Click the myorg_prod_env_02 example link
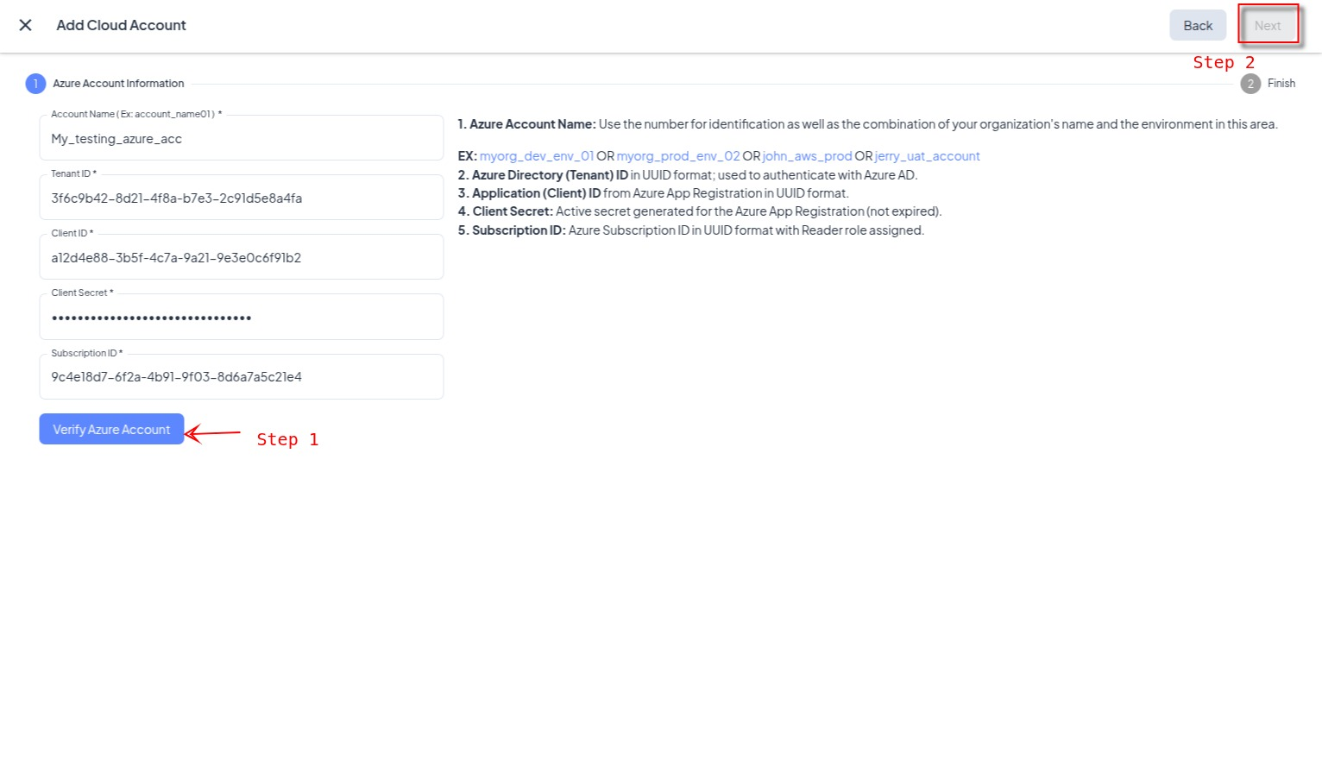Viewport: 1322px width, 762px height. point(677,156)
